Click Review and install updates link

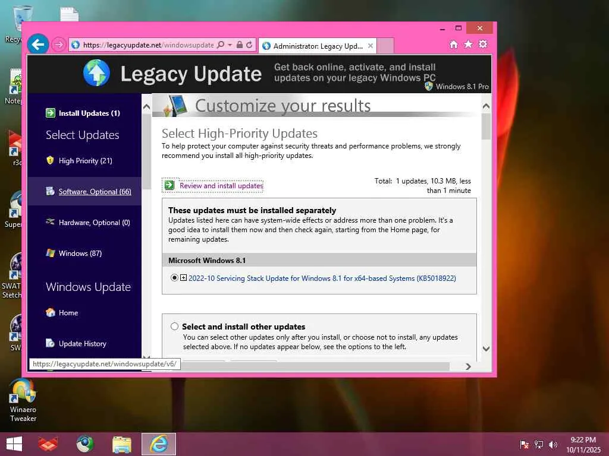click(221, 186)
